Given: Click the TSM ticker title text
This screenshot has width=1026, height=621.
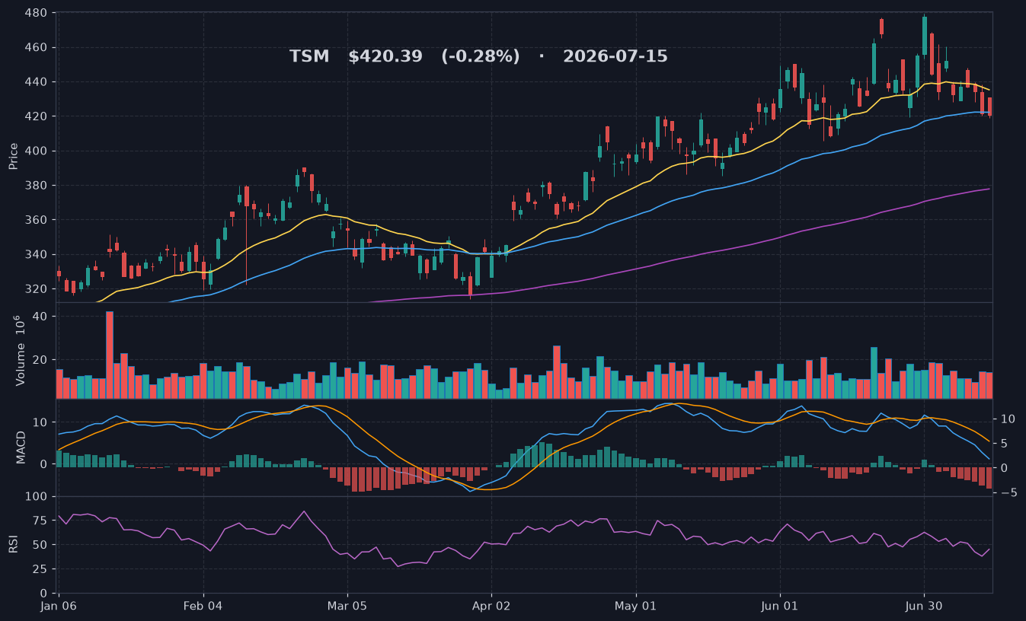Looking at the screenshot, I should (x=309, y=56).
